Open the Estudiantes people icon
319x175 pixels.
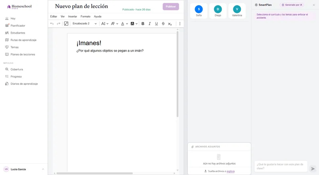[x=7, y=33]
